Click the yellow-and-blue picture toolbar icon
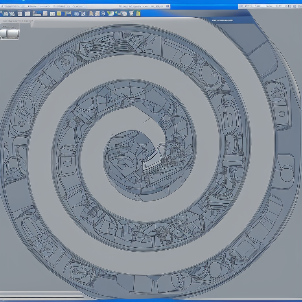 click(x=68, y=14)
